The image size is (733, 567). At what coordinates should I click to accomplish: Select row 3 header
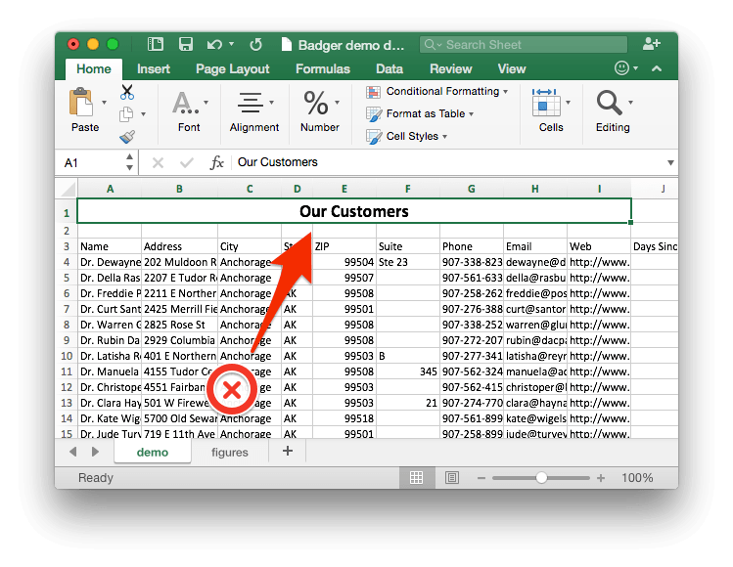click(67, 246)
